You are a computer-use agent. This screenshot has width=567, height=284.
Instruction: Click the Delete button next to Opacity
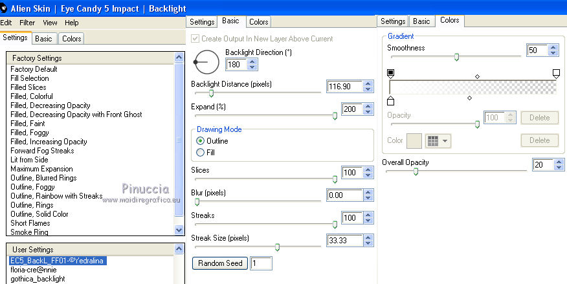540,118
